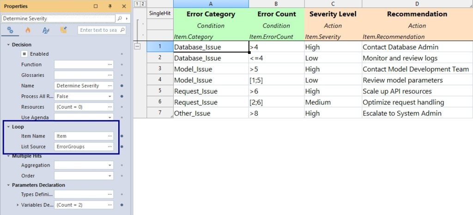Open the ellipsis editor for the Function field
Screen dimensions: 473x215
point(109,64)
